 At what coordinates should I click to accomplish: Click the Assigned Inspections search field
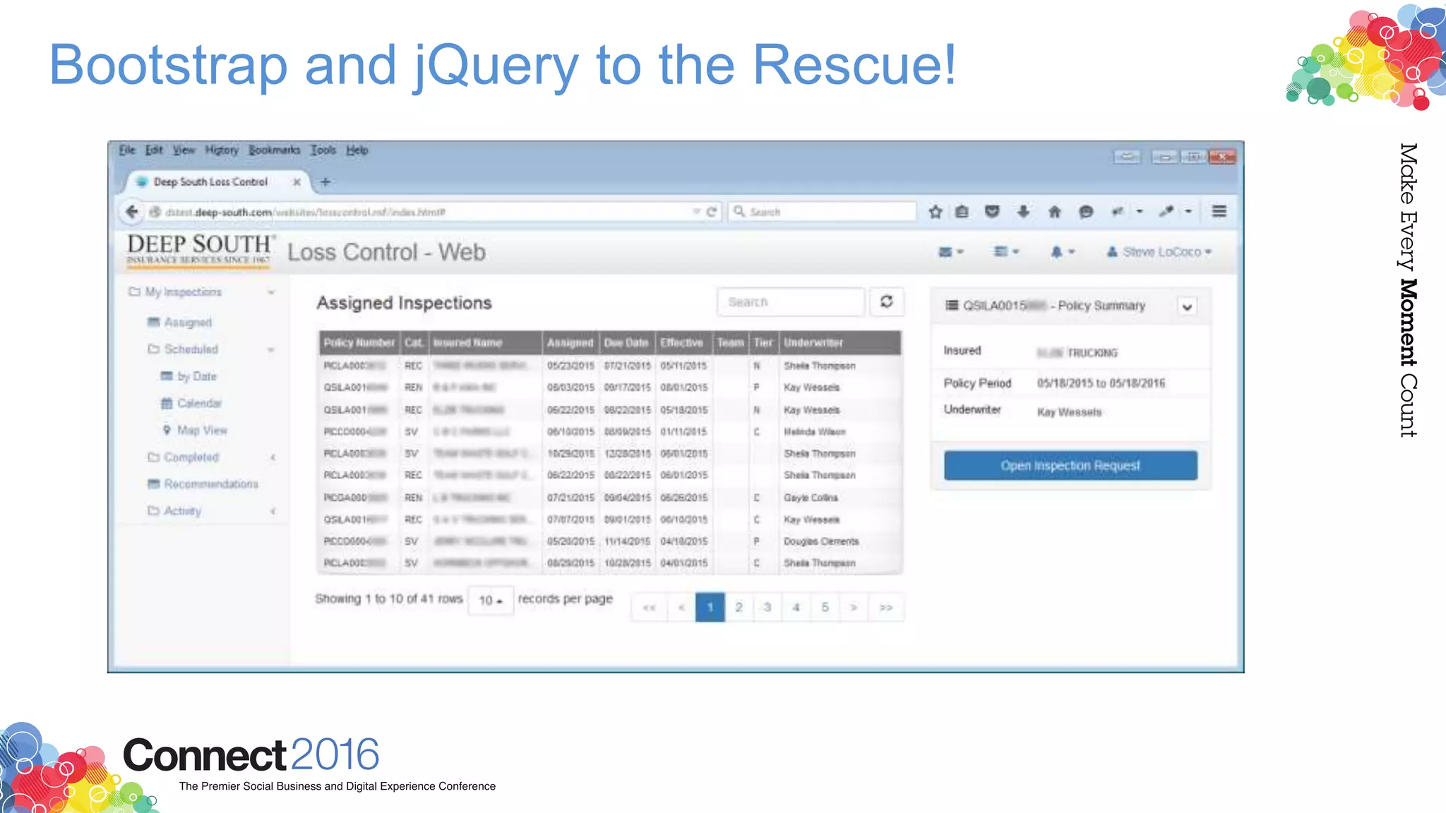(x=791, y=302)
